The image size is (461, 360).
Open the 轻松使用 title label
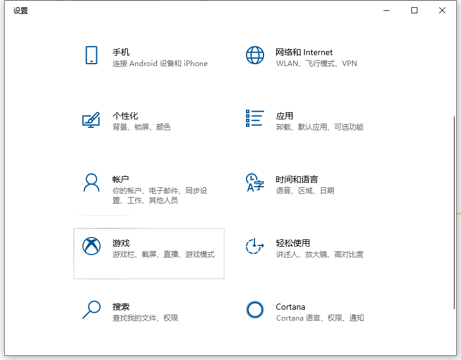[x=293, y=244]
